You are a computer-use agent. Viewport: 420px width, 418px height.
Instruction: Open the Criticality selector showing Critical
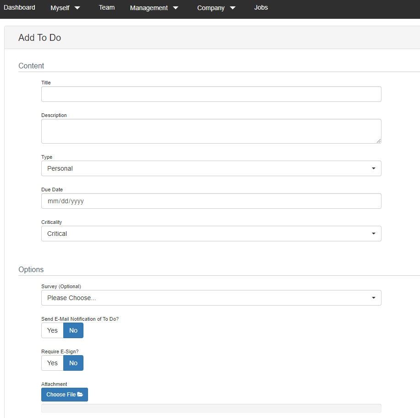tap(211, 234)
